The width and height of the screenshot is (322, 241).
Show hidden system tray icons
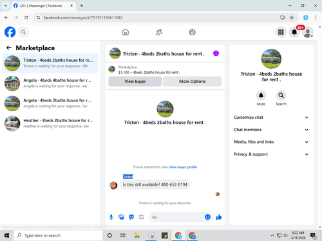coord(272,236)
